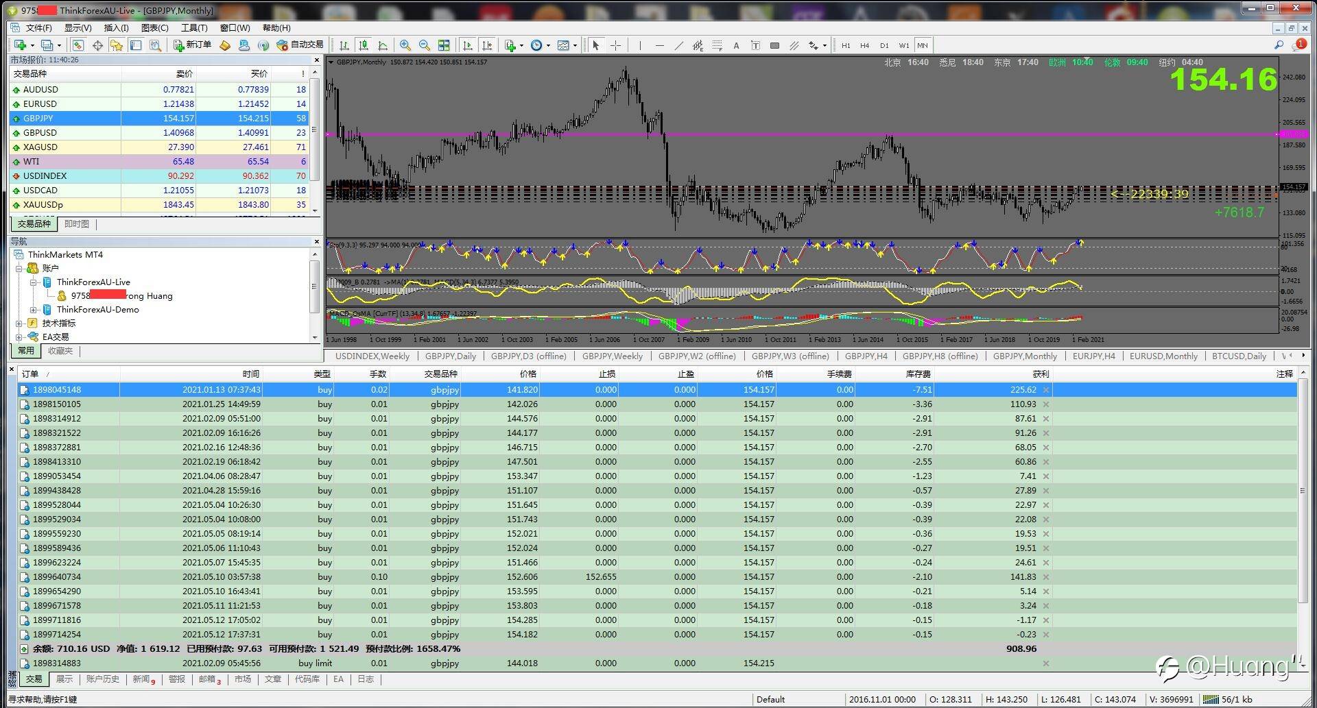Click the Fibonacci retracement tool icon
The image size is (1317, 708).
click(717, 45)
